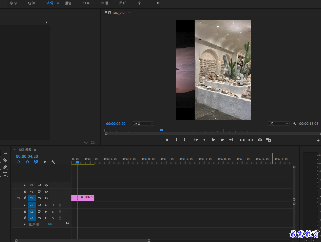Open the Program monitor panel menu
Screen dimensions: 321x242
click(129, 13)
